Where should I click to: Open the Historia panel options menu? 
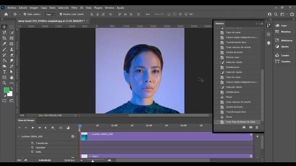pyautogui.click(x=262, y=24)
